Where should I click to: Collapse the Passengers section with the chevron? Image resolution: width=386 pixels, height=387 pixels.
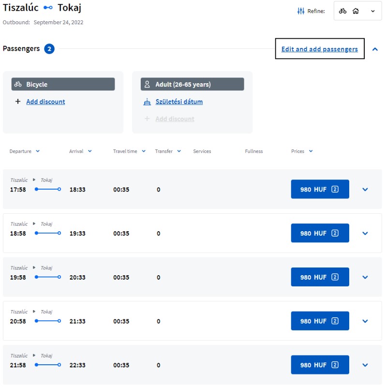375,49
